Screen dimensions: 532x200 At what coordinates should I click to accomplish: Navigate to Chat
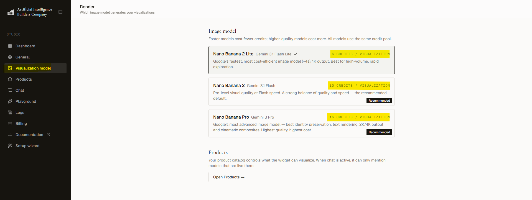coord(35,90)
